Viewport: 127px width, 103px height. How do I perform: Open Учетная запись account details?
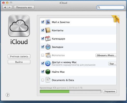pos(19,56)
